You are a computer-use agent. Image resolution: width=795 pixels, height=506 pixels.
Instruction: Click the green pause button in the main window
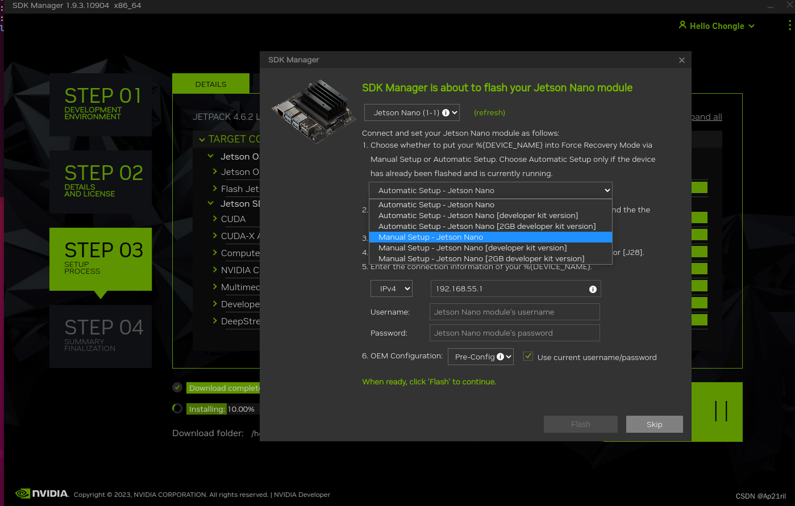pyautogui.click(x=721, y=411)
